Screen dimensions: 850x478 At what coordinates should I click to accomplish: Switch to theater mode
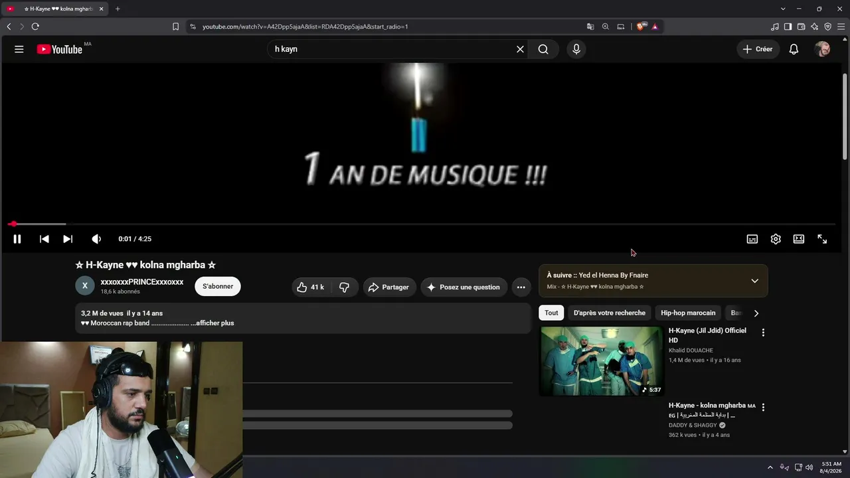(x=799, y=239)
